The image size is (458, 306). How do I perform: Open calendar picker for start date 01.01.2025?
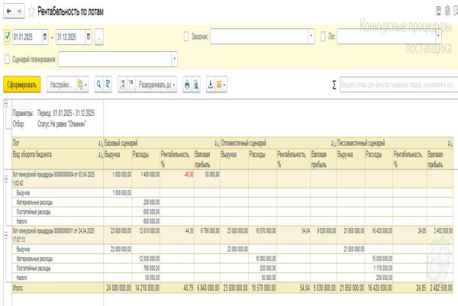tap(45, 36)
